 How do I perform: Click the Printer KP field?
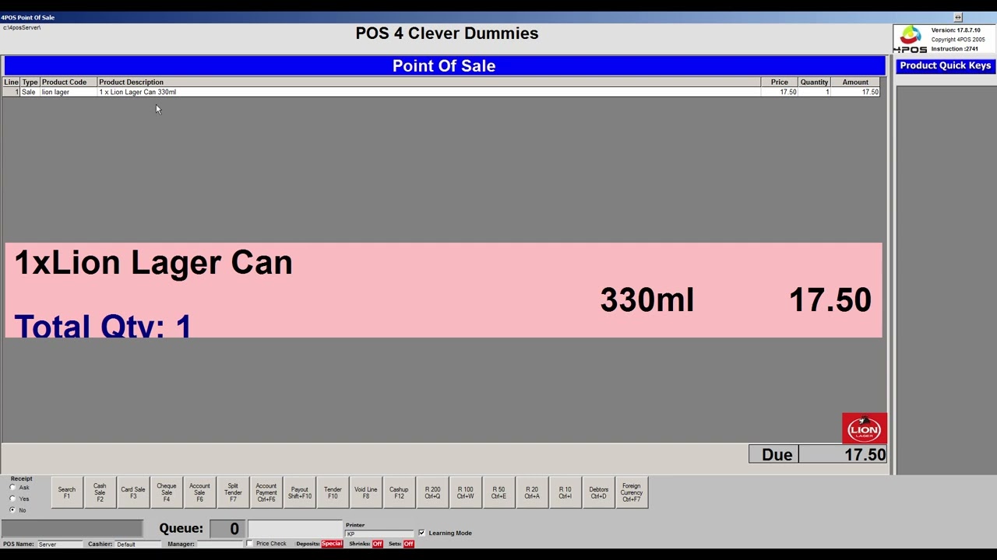click(x=379, y=534)
